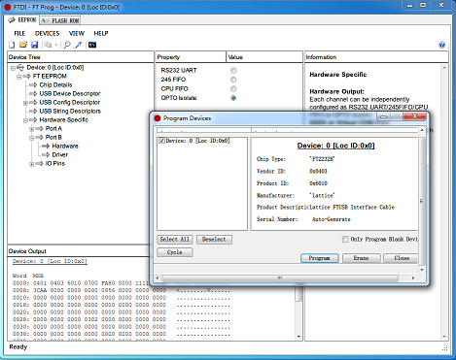Collapse the Device: 0 tree root node
This screenshot has width=456, height=360.
coord(13,68)
